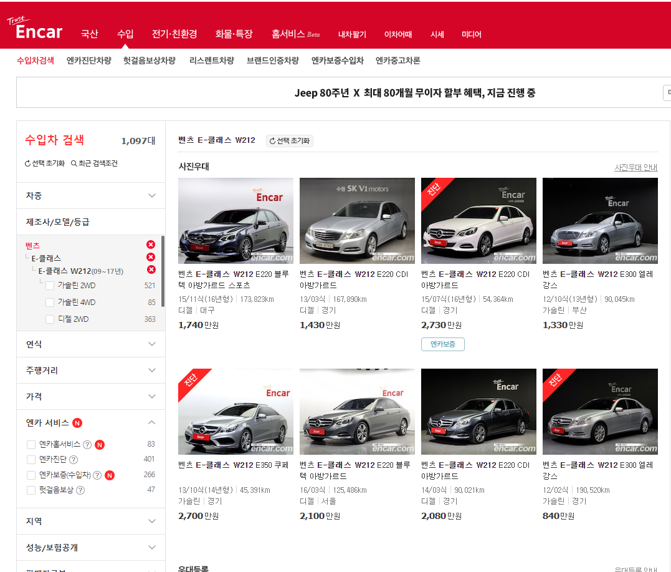Remove E-클래스 W212 filter red X icon
This screenshot has width=671, height=572.
tap(151, 269)
